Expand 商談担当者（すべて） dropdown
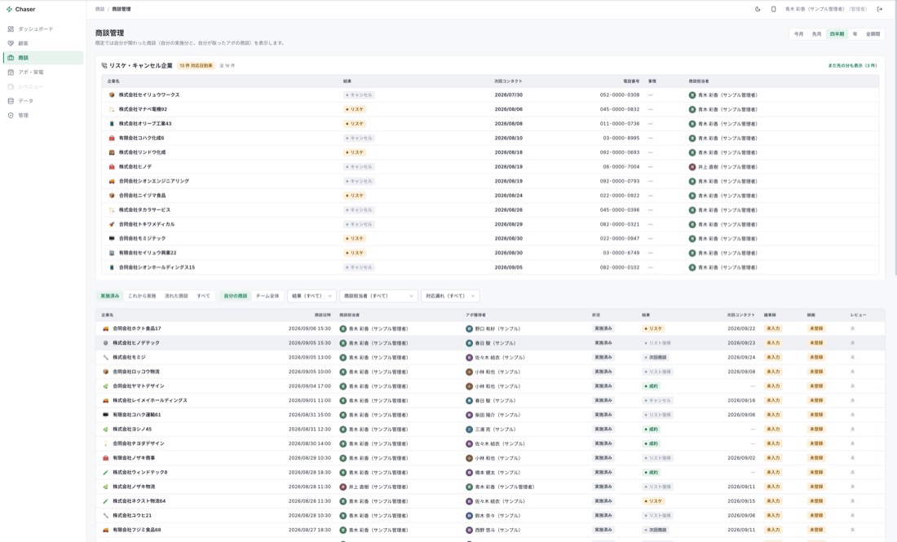The image size is (897, 542). [378, 296]
